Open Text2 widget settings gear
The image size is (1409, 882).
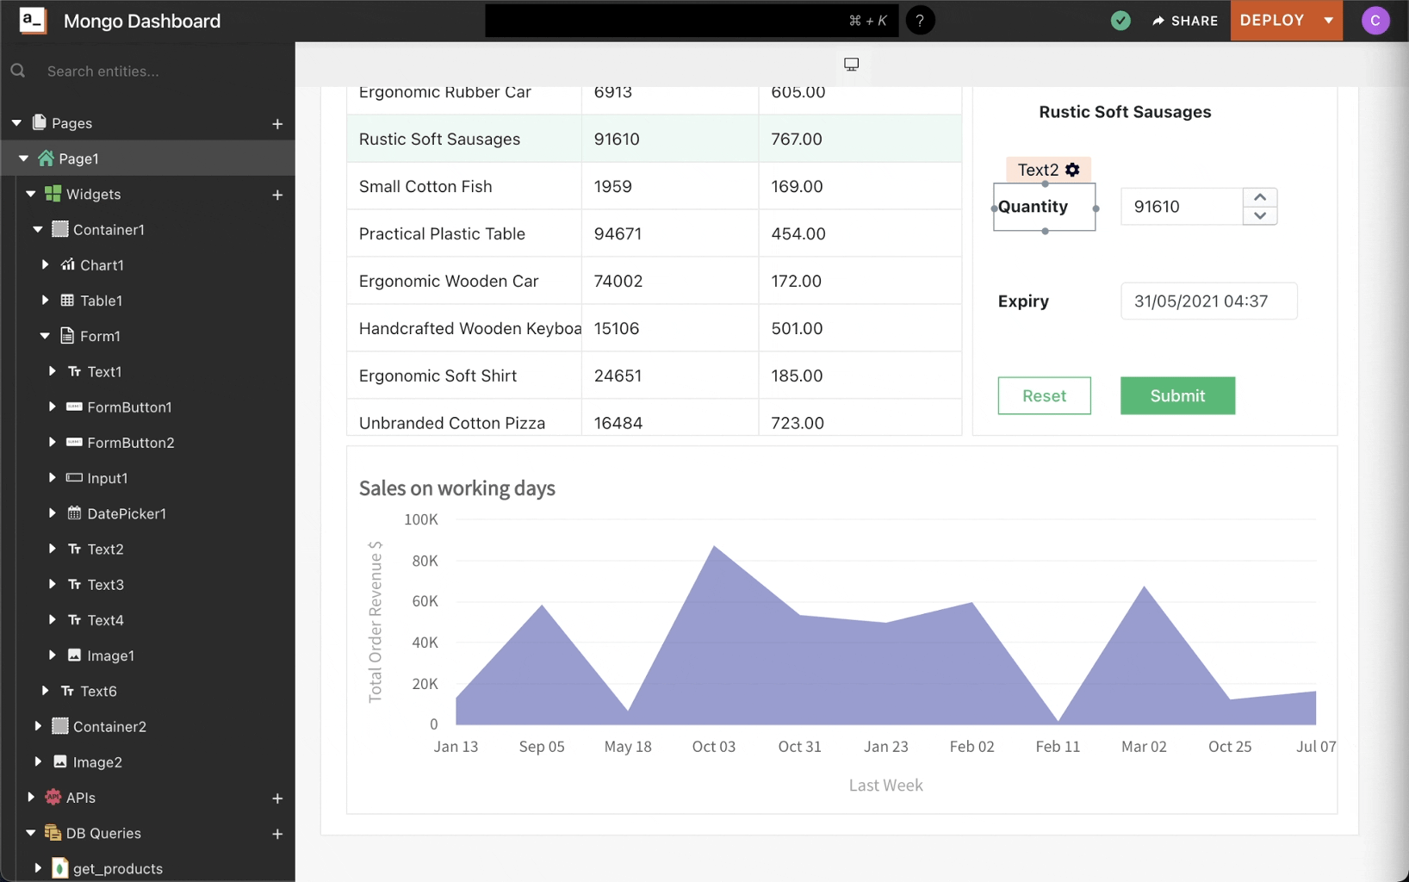tap(1072, 170)
